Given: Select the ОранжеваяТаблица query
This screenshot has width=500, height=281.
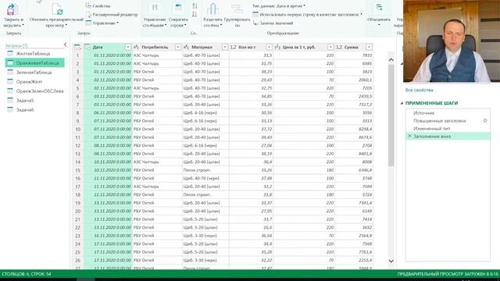Looking at the screenshot, I should (34, 63).
